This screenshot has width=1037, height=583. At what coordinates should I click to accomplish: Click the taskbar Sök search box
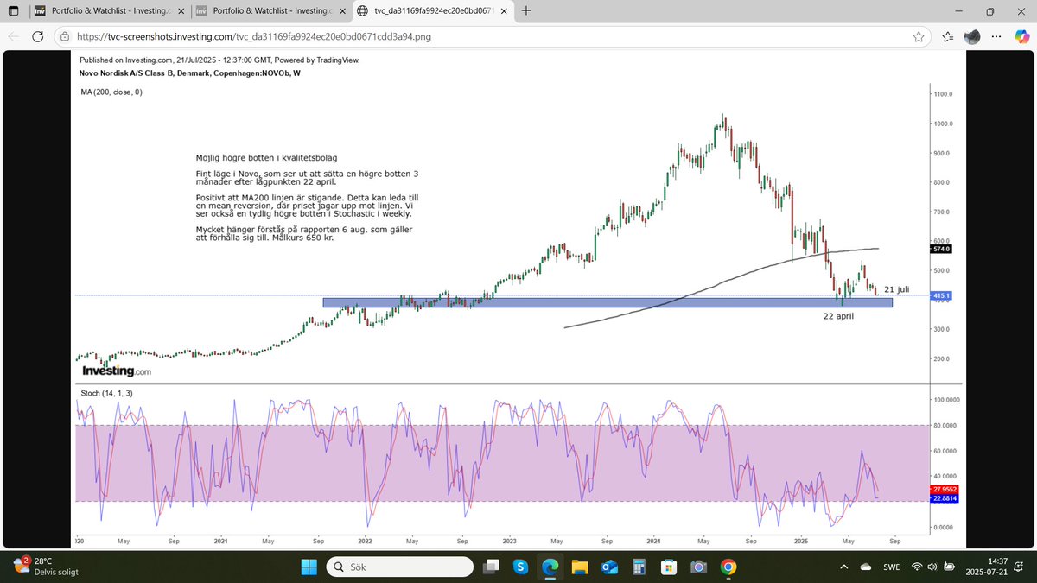pos(398,567)
